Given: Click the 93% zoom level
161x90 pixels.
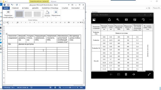Looking at the screenshot, I should (x=81, y=87).
